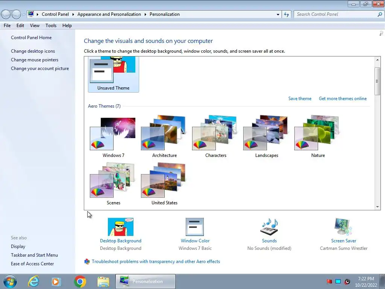
Task: Click Troubleshoot problems with transparency link
Action: (156, 262)
